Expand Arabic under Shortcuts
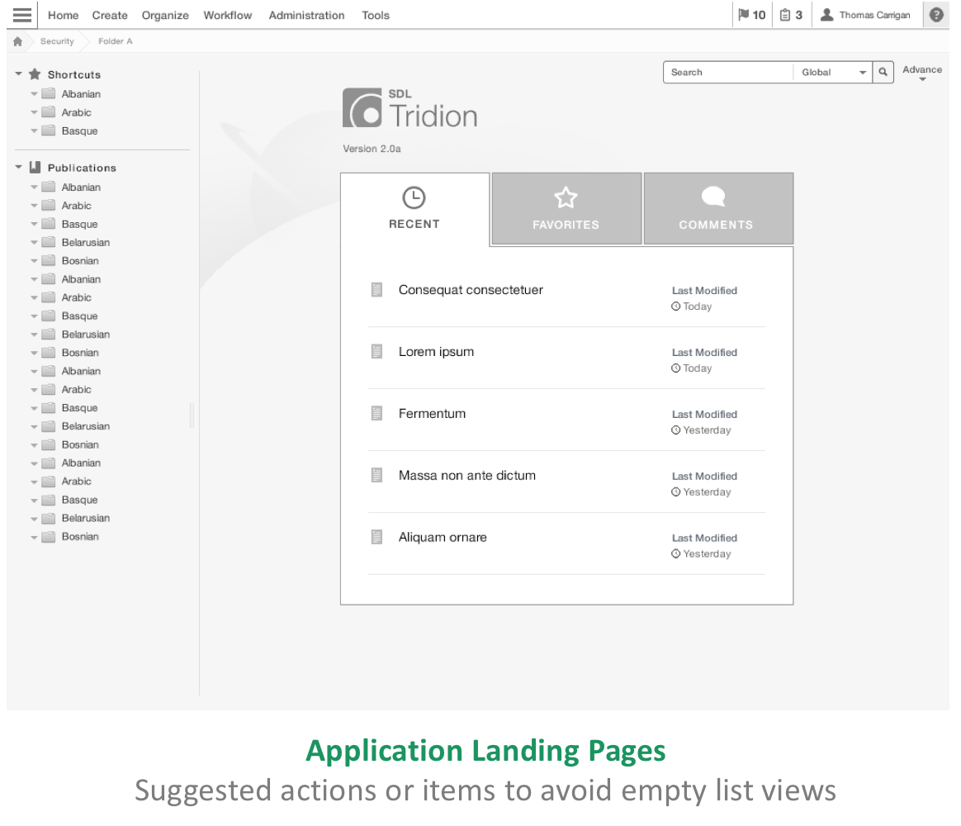This screenshot has height=826, width=961. 35,113
